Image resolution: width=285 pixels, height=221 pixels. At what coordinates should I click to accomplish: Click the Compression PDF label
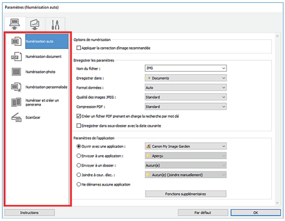pyautogui.click(x=91, y=107)
